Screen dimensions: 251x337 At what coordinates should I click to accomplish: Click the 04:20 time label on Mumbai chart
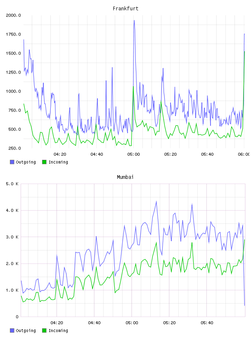coord(57,323)
